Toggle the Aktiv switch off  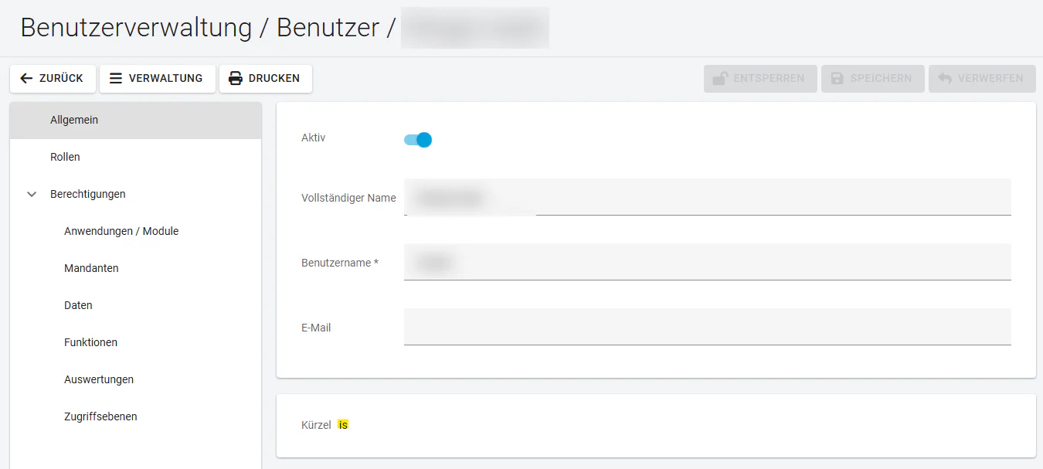418,140
